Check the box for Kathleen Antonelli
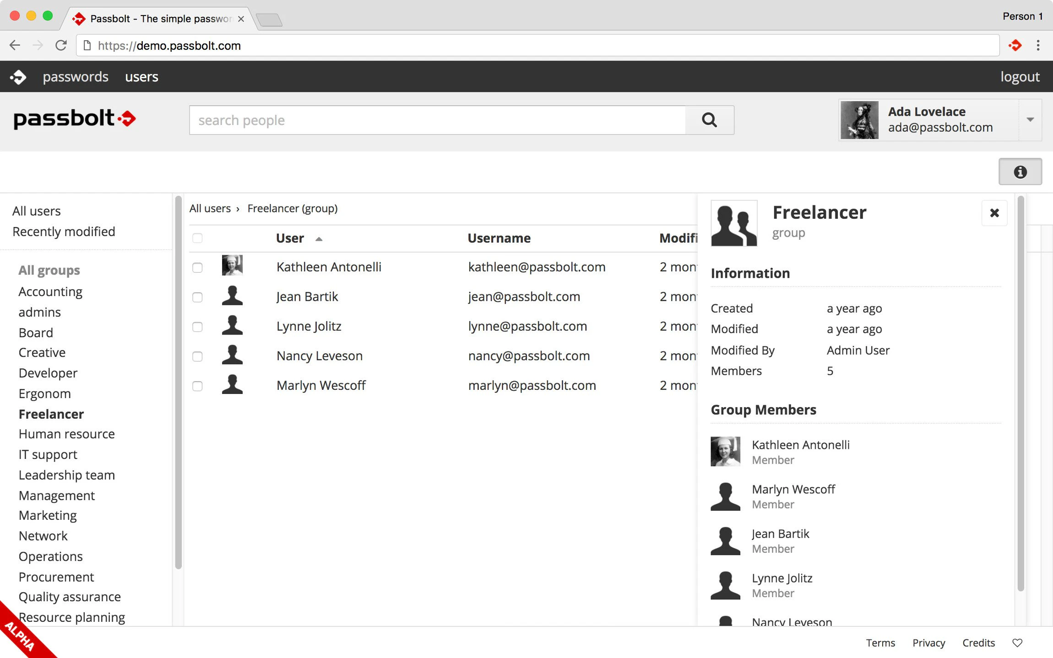1053x658 pixels. (x=197, y=267)
